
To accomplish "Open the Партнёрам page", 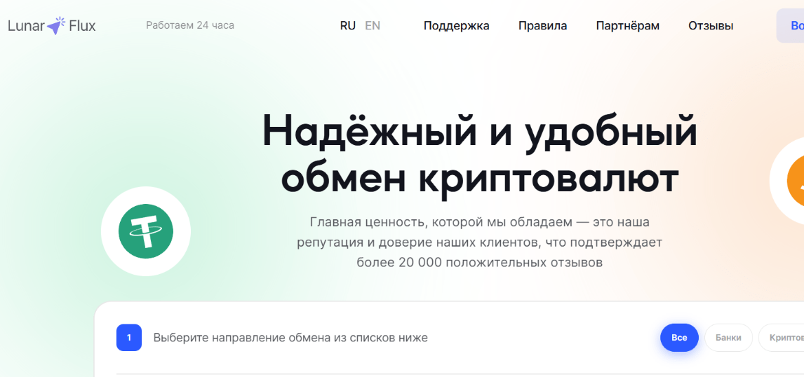I will pyautogui.click(x=628, y=26).
